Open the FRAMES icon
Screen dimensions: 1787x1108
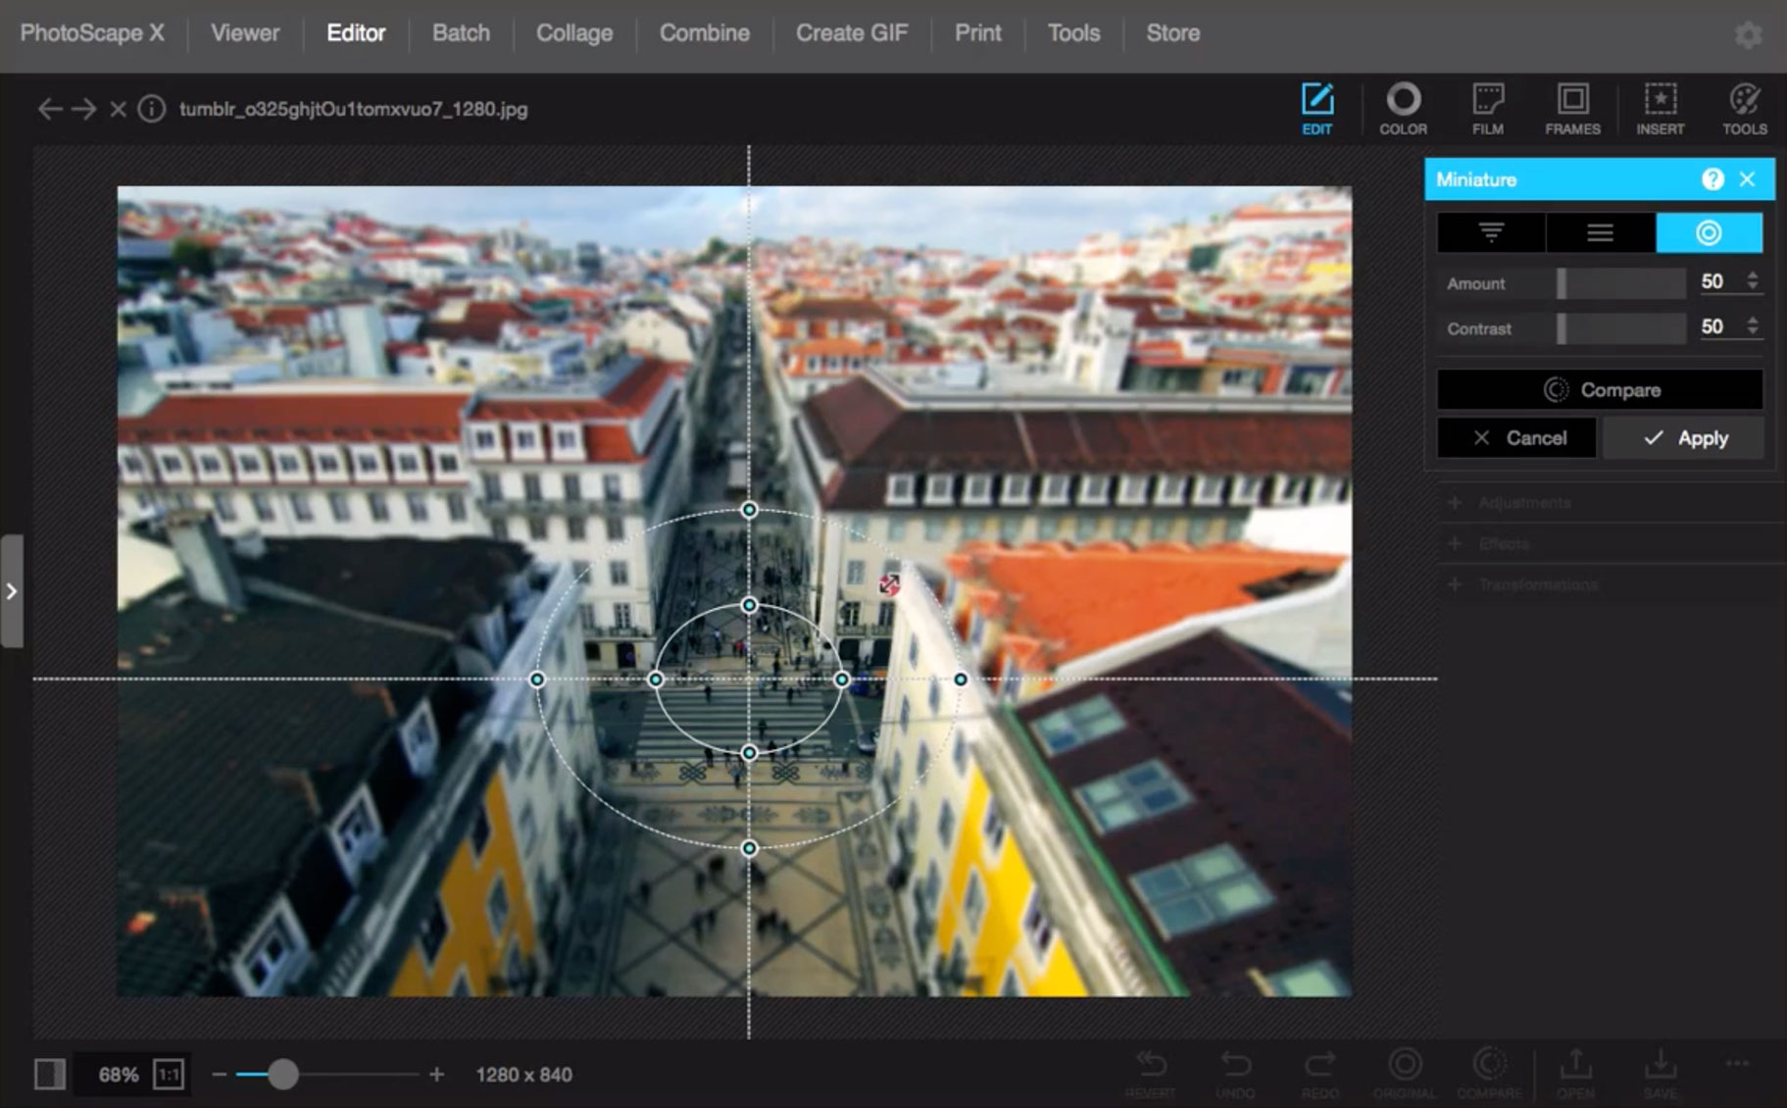(1572, 109)
